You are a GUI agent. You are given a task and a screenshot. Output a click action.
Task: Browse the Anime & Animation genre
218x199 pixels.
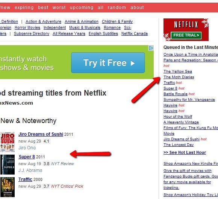pos(82,21)
